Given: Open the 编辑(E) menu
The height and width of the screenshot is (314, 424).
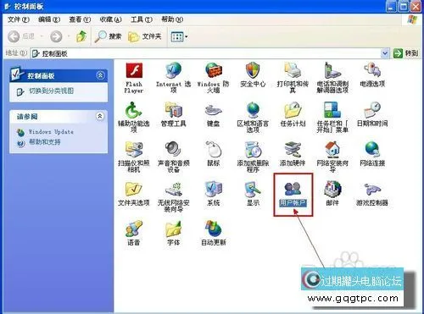Looking at the screenshot, I should click(x=49, y=19).
